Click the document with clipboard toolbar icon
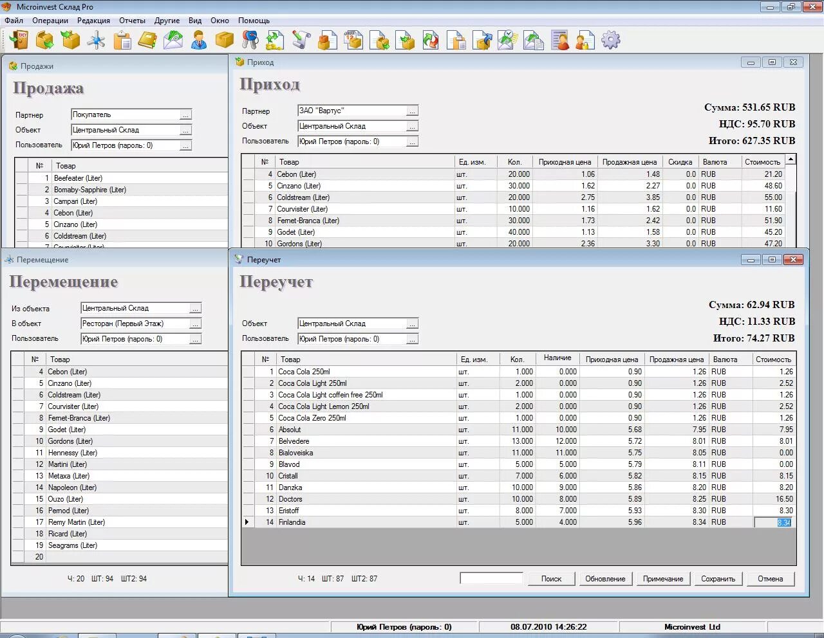 click(x=456, y=41)
